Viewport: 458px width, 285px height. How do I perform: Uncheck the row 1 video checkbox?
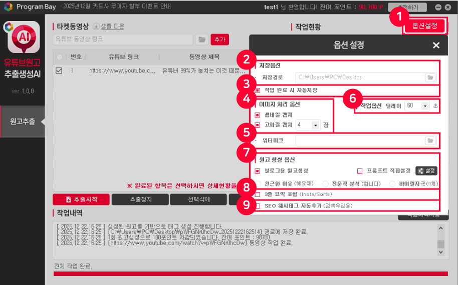point(59,71)
